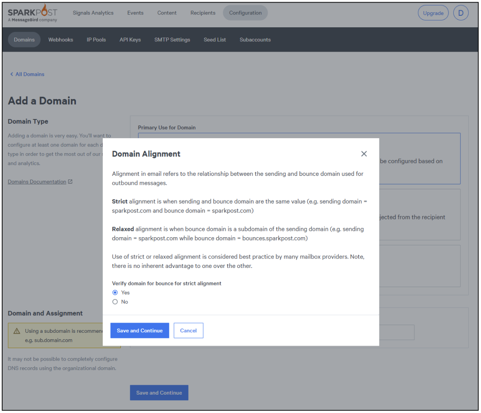Open the Signals Analytics menu
Screen dimensions: 481x413
tap(93, 13)
